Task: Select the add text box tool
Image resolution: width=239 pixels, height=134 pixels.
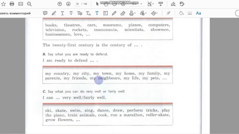Action: click(105, 13)
